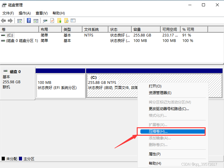
Task: Open the 操作(A) menu
Action: 24,13
